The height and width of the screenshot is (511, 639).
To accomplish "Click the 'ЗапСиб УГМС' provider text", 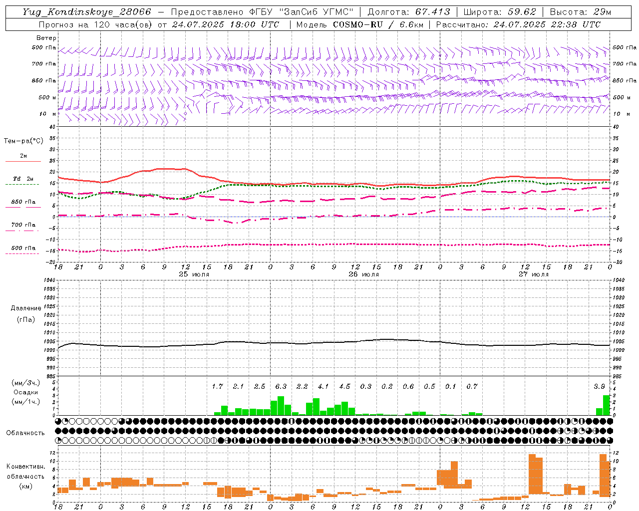I will 317,12.
